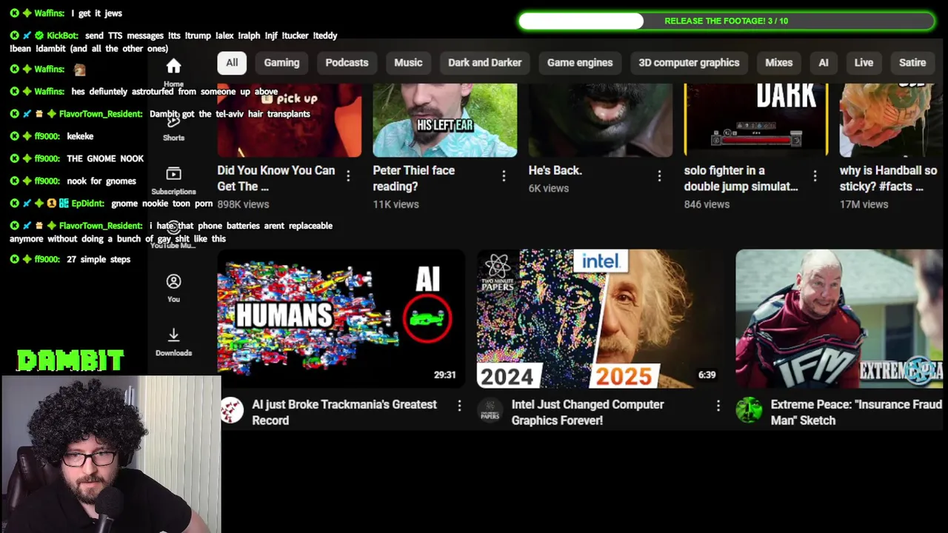
Task: Click the Extreme Peace IFM thumbnail
Action: [x=839, y=318]
